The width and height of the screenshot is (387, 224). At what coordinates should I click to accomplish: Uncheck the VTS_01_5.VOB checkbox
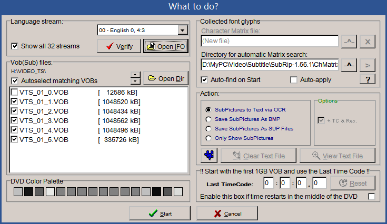point(14,139)
